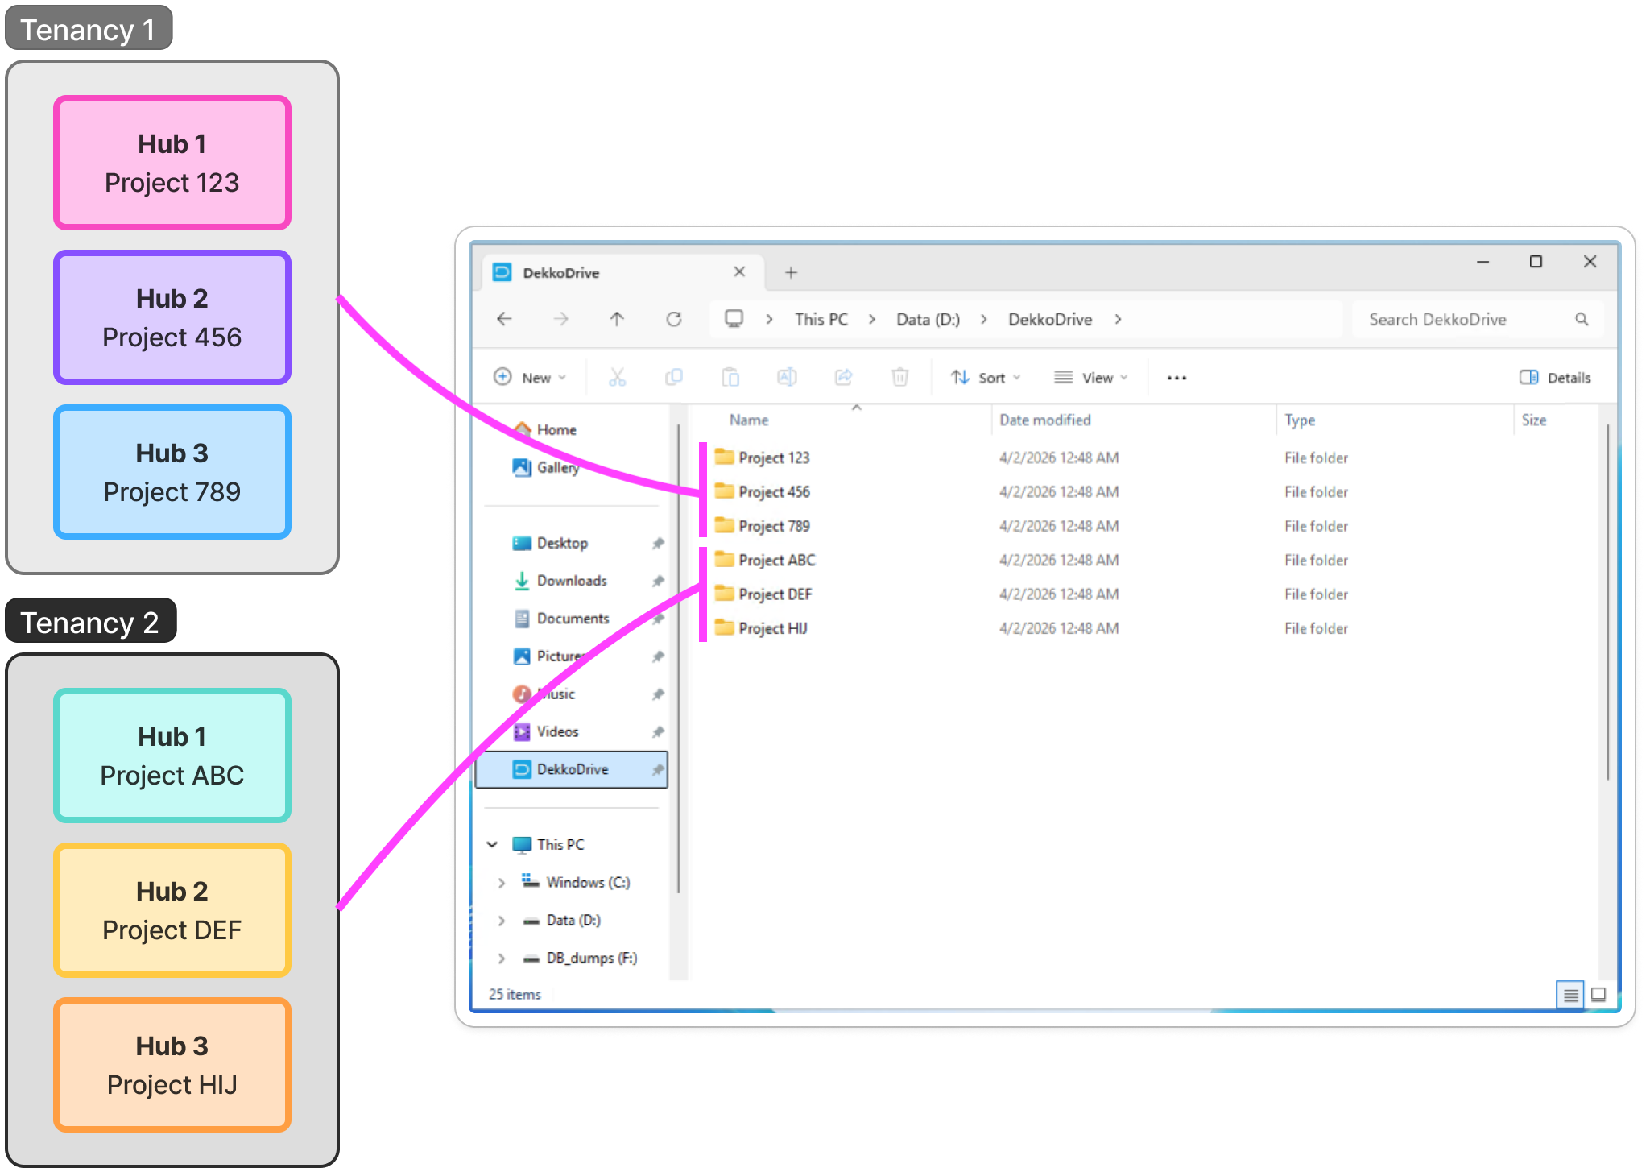The width and height of the screenshot is (1650, 1176).
Task: Click the Delete trash icon
Action: [x=900, y=377]
